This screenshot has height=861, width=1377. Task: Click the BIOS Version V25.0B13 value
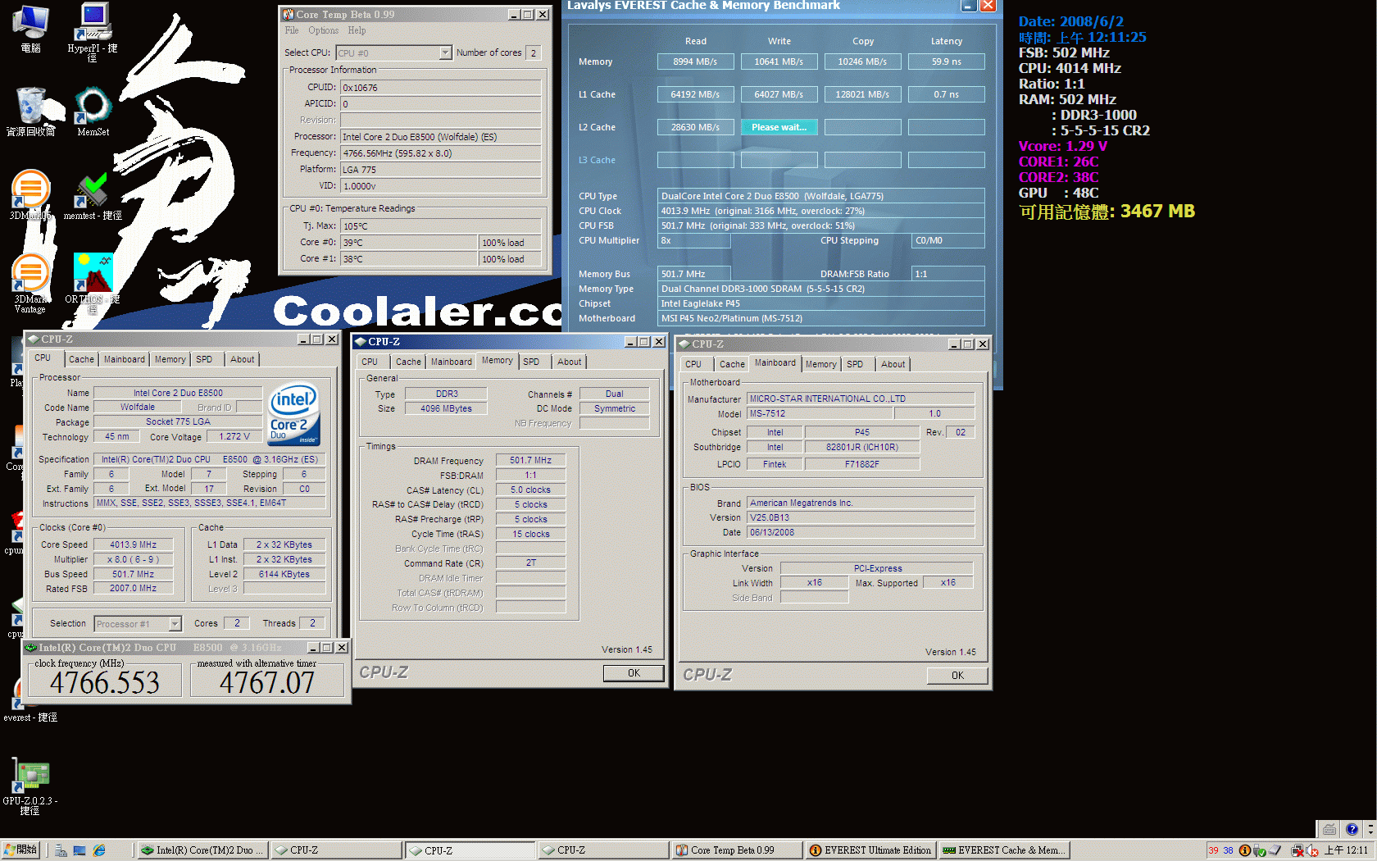pyautogui.click(x=861, y=517)
